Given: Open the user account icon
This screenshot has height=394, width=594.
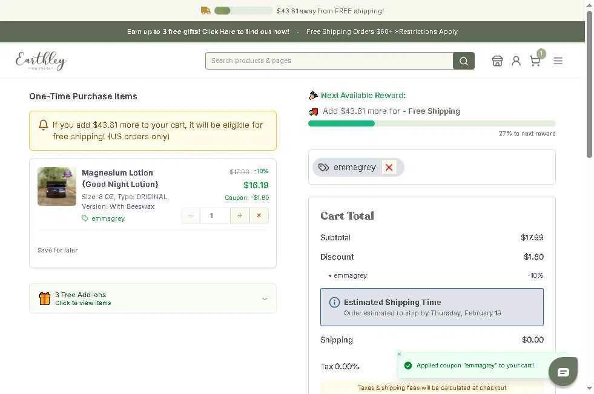Looking at the screenshot, I should [x=516, y=61].
